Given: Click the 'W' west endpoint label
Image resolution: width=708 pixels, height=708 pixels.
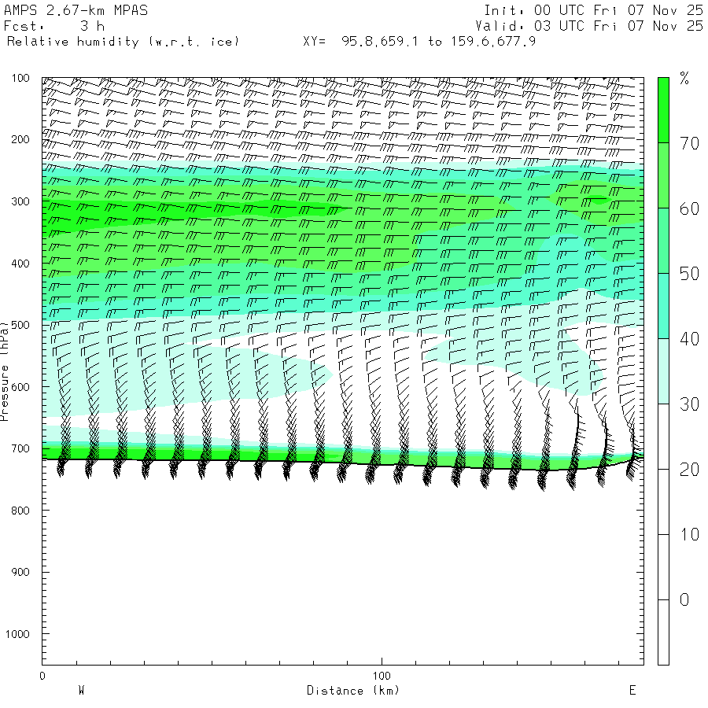Looking at the screenshot, I should click(82, 691).
